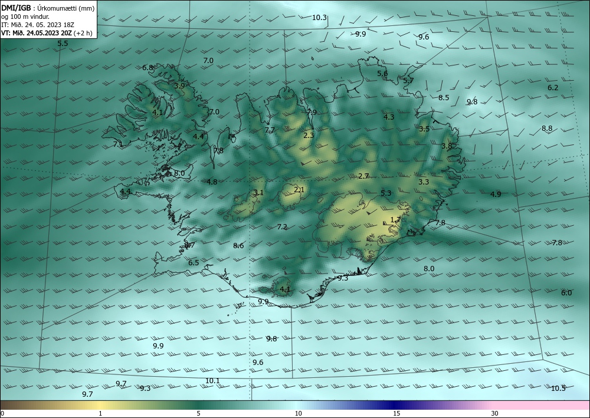The image size is (590, 418).
Task: Click the 3.3 value label
Action: point(424,182)
